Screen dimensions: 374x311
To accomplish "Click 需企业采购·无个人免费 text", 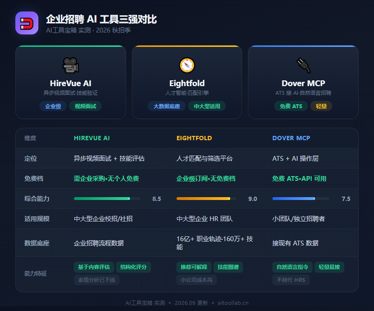I will pyautogui.click(x=106, y=178).
